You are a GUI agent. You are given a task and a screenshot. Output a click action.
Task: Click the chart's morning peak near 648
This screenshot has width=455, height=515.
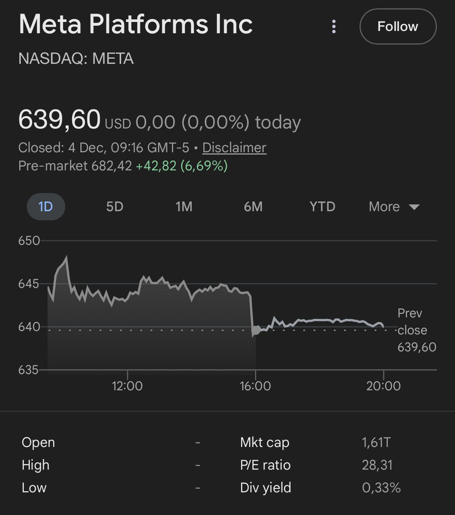pyautogui.click(x=66, y=257)
